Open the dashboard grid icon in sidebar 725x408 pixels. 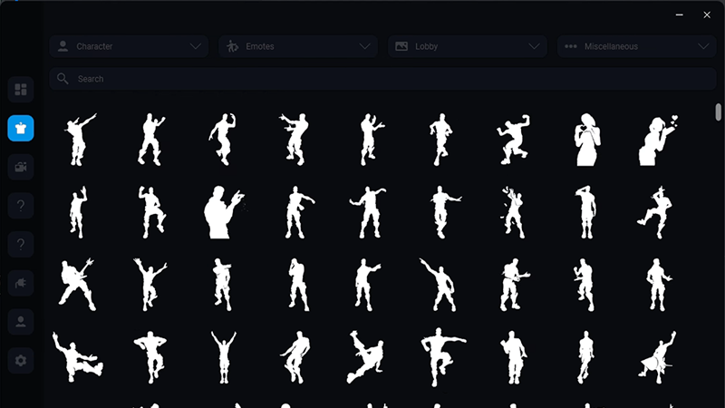click(x=21, y=89)
